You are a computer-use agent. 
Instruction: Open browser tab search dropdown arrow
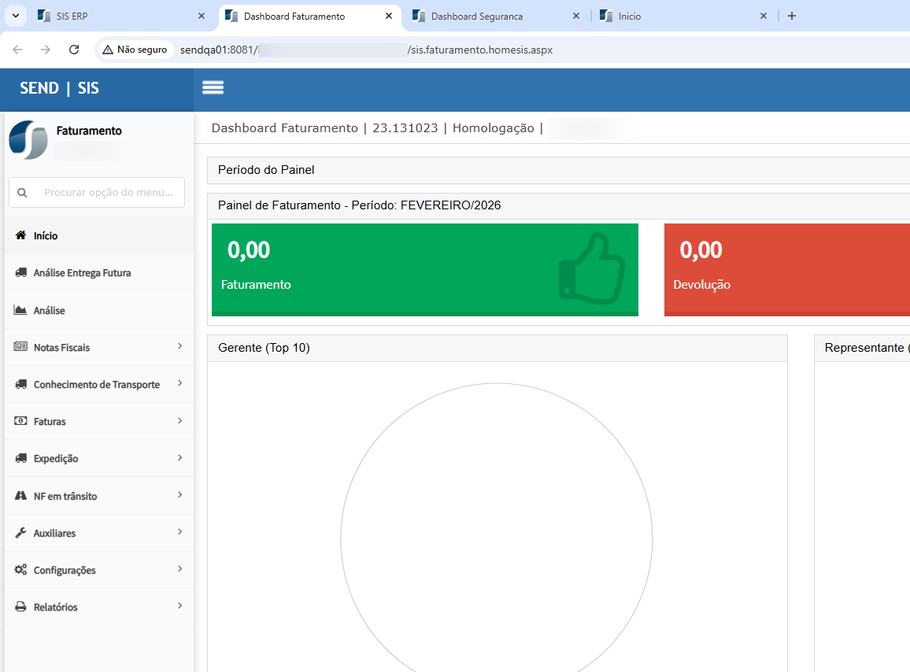point(16,16)
